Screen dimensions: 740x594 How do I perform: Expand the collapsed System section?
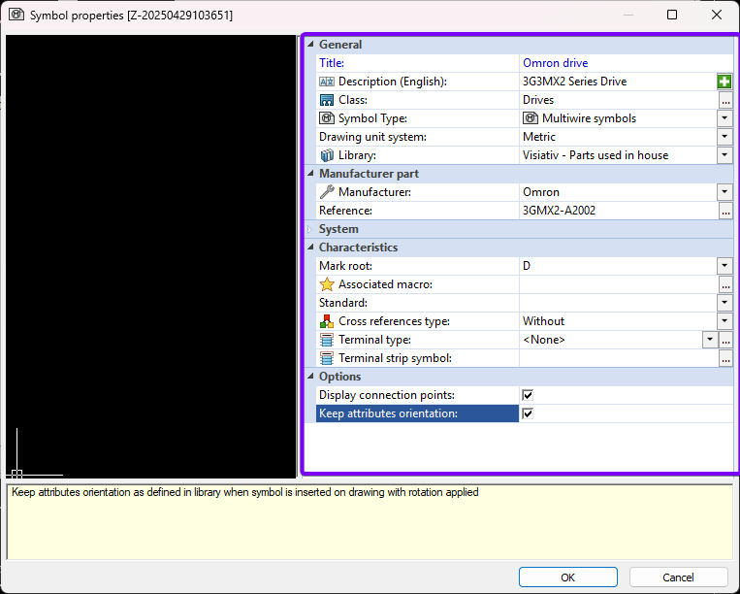(310, 229)
